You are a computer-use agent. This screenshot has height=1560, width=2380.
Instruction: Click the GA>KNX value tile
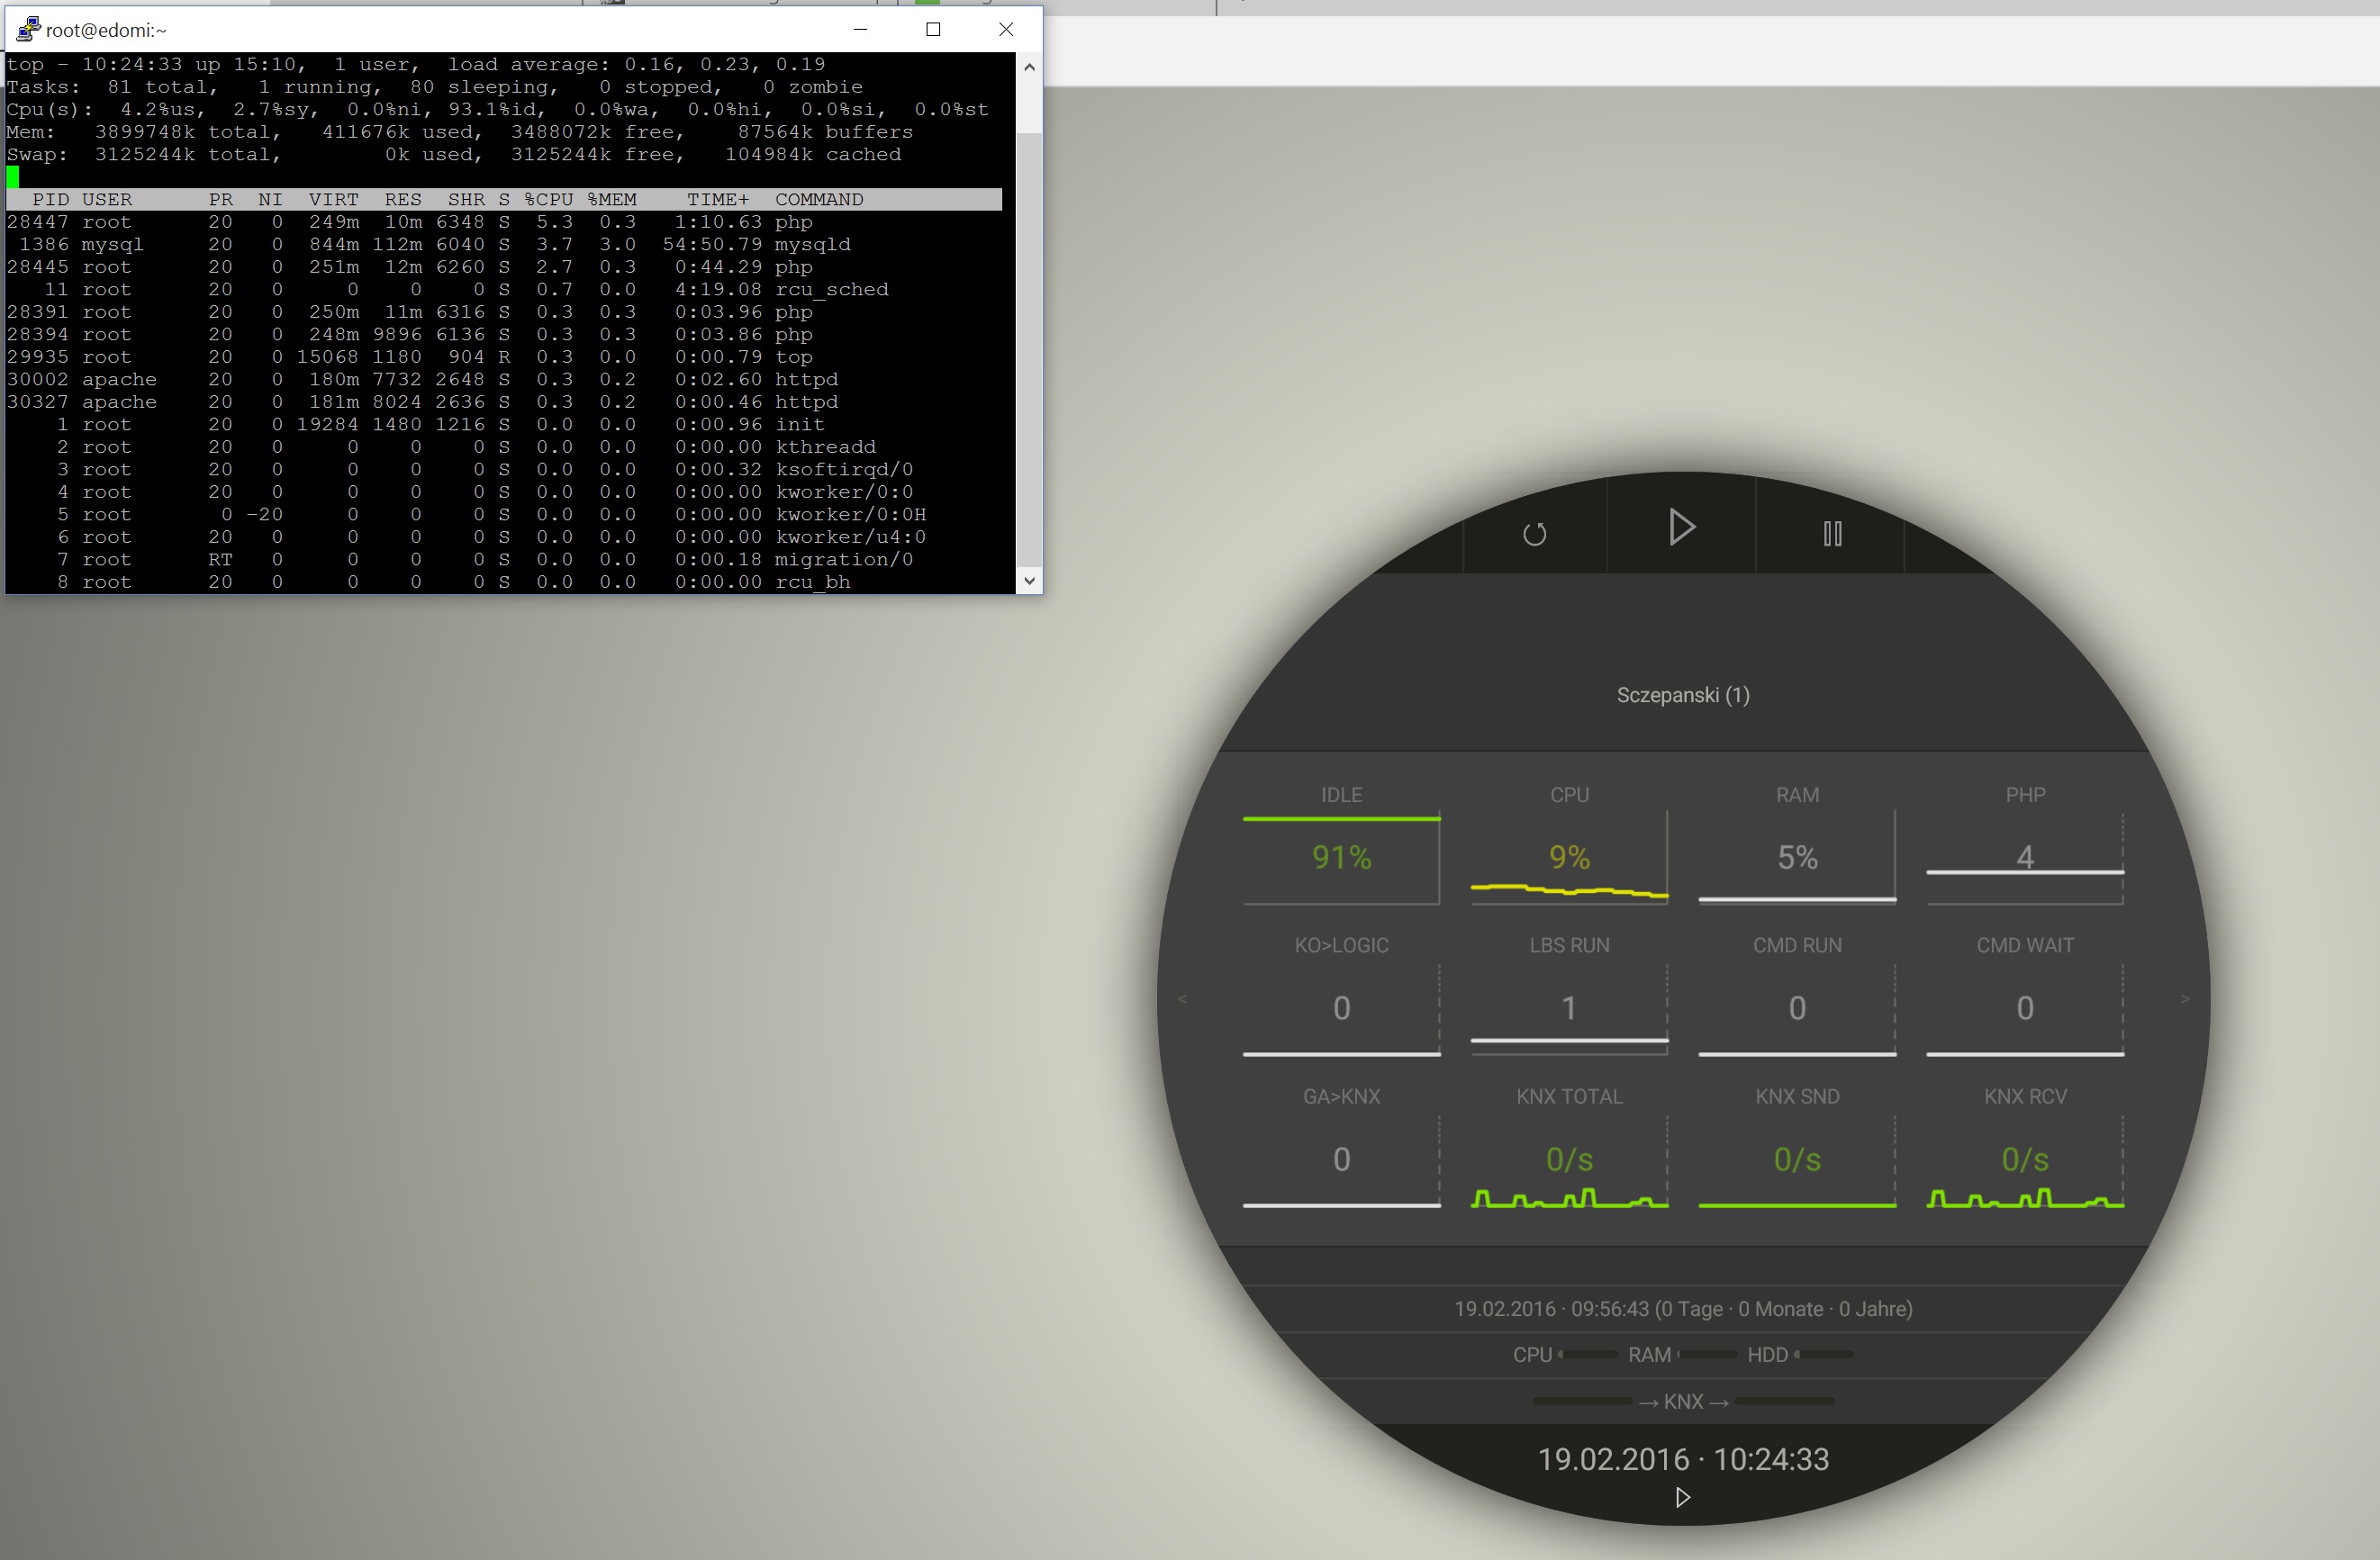1341,1146
